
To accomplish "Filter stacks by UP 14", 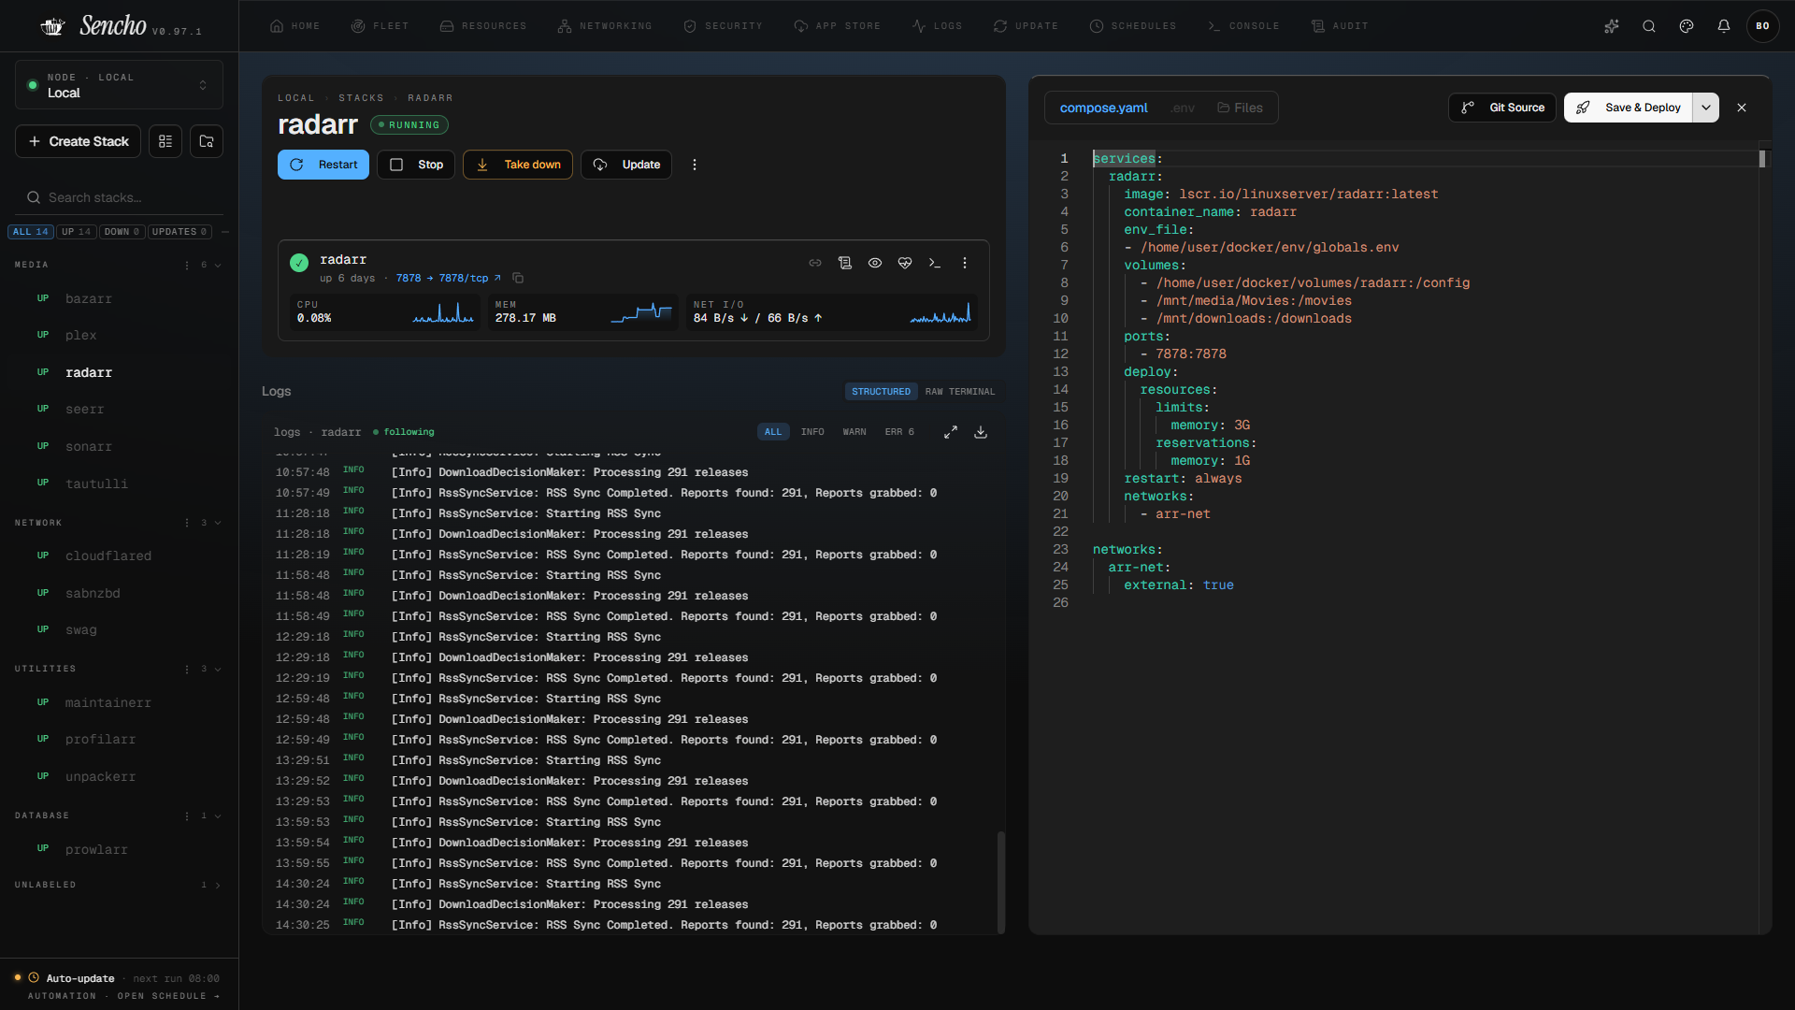I will point(77,232).
